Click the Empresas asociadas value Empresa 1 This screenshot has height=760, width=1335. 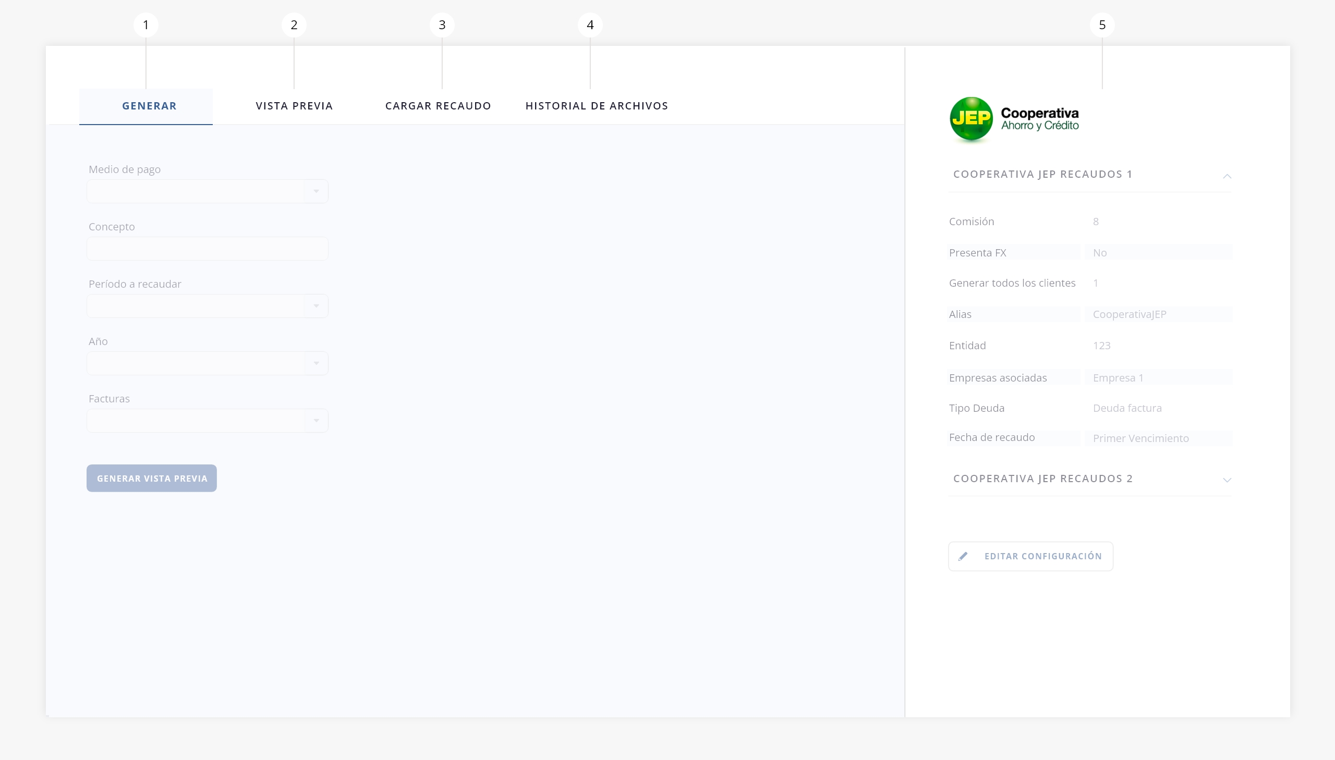[x=1119, y=378]
